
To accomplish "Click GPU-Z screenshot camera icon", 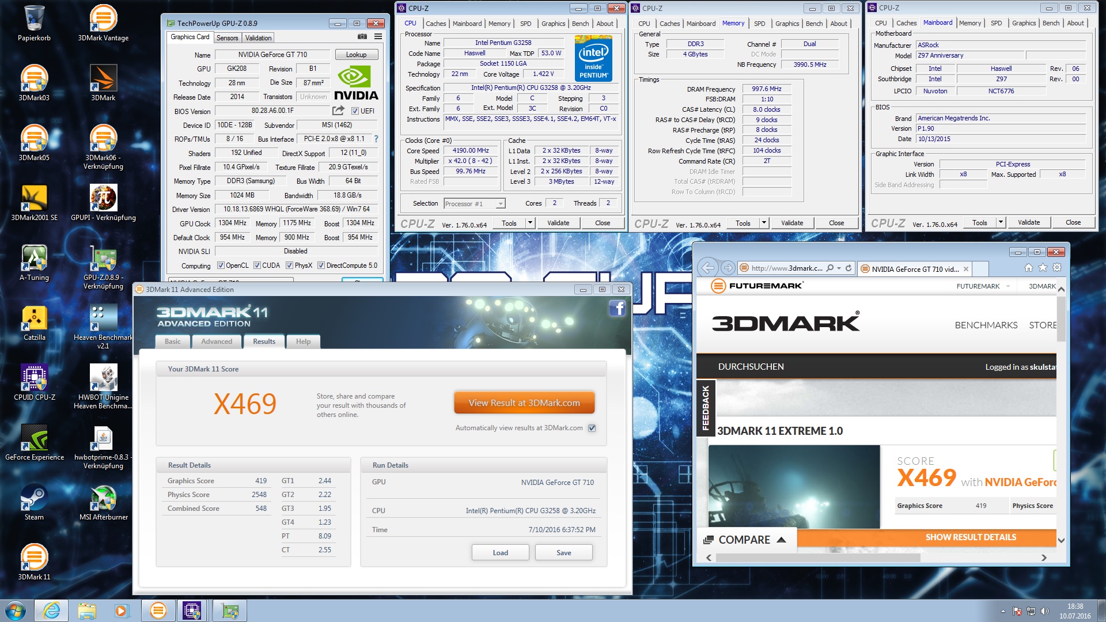I will coord(362,37).
